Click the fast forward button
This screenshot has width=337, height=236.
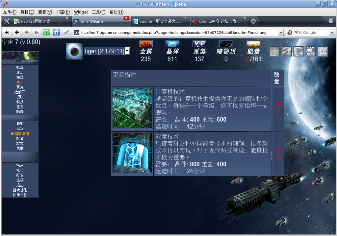click(36, 33)
